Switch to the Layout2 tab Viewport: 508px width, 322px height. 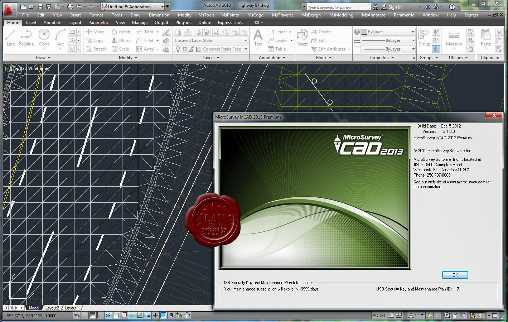click(x=52, y=308)
